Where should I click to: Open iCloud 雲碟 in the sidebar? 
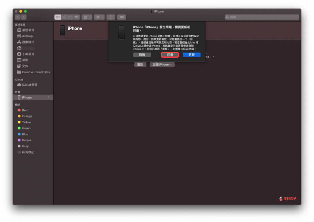[x=33, y=85]
